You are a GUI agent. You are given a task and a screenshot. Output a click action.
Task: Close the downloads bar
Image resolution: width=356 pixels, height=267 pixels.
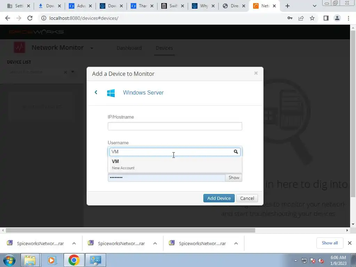(x=350, y=243)
